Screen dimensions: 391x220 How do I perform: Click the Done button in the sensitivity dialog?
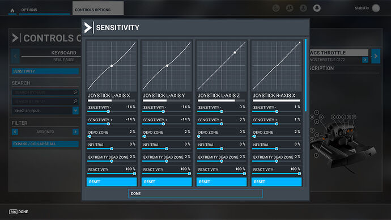tap(195, 193)
